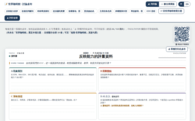Image resolution: width=195 pixels, height=121 pixels.
Task: Click the QR code image
Action: [x=182, y=34]
